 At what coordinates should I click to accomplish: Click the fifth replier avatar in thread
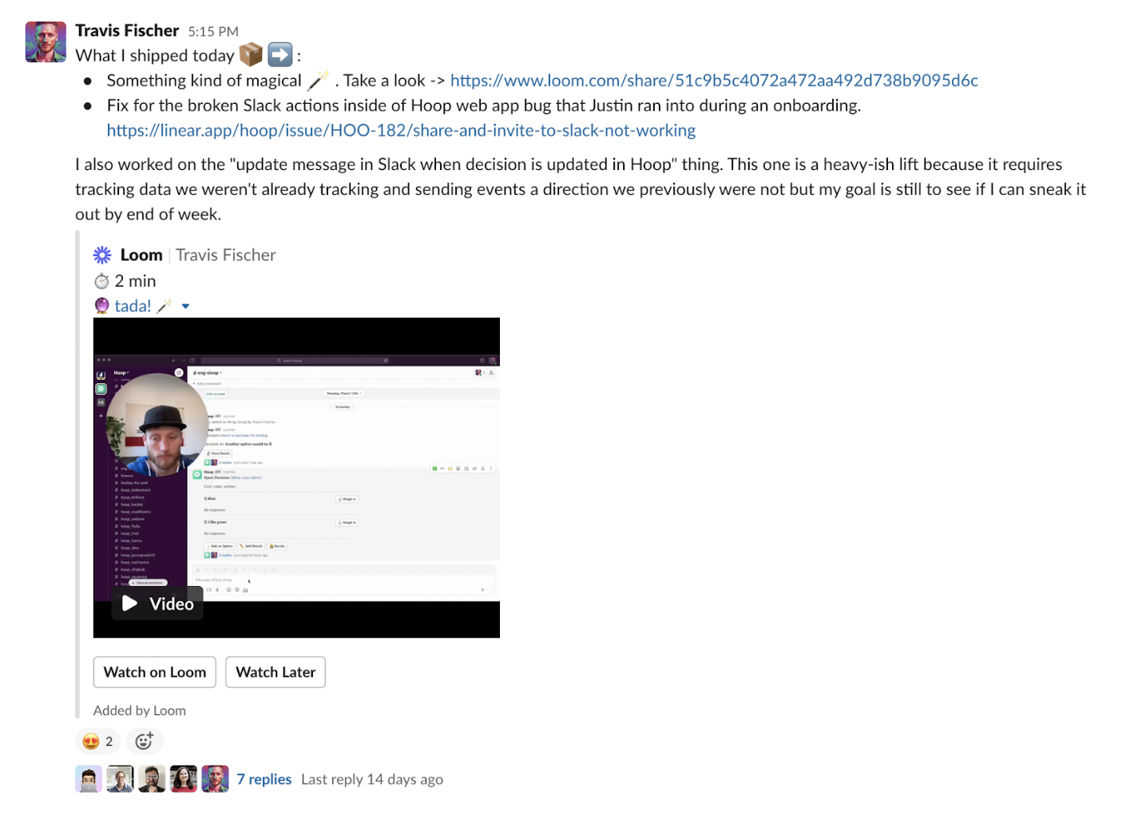coord(215,779)
